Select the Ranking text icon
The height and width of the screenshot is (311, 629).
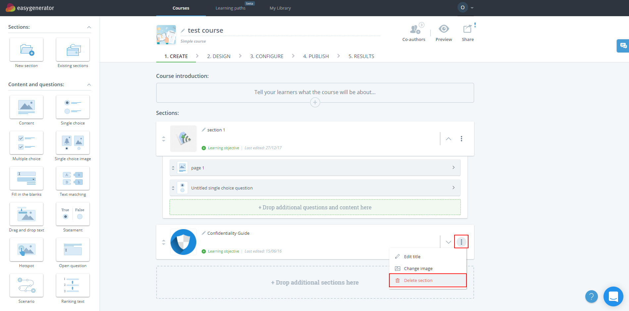point(73,285)
